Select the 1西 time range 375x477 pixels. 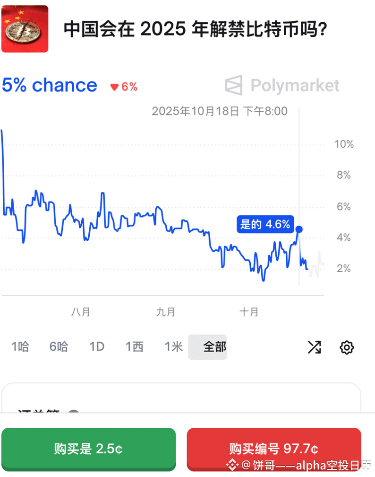click(x=134, y=347)
